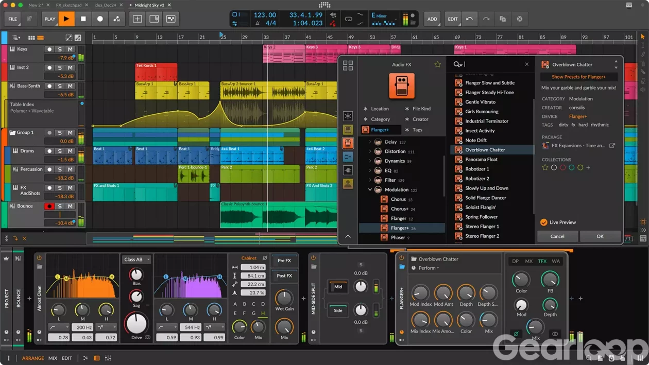This screenshot has height=365, width=649.
Task: Mute the Keys track
Action: click(70, 49)
